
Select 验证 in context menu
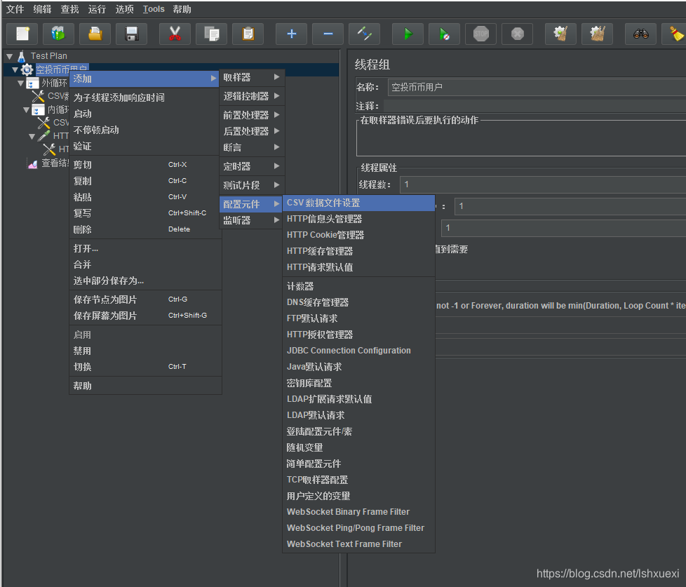pos(145,146)
